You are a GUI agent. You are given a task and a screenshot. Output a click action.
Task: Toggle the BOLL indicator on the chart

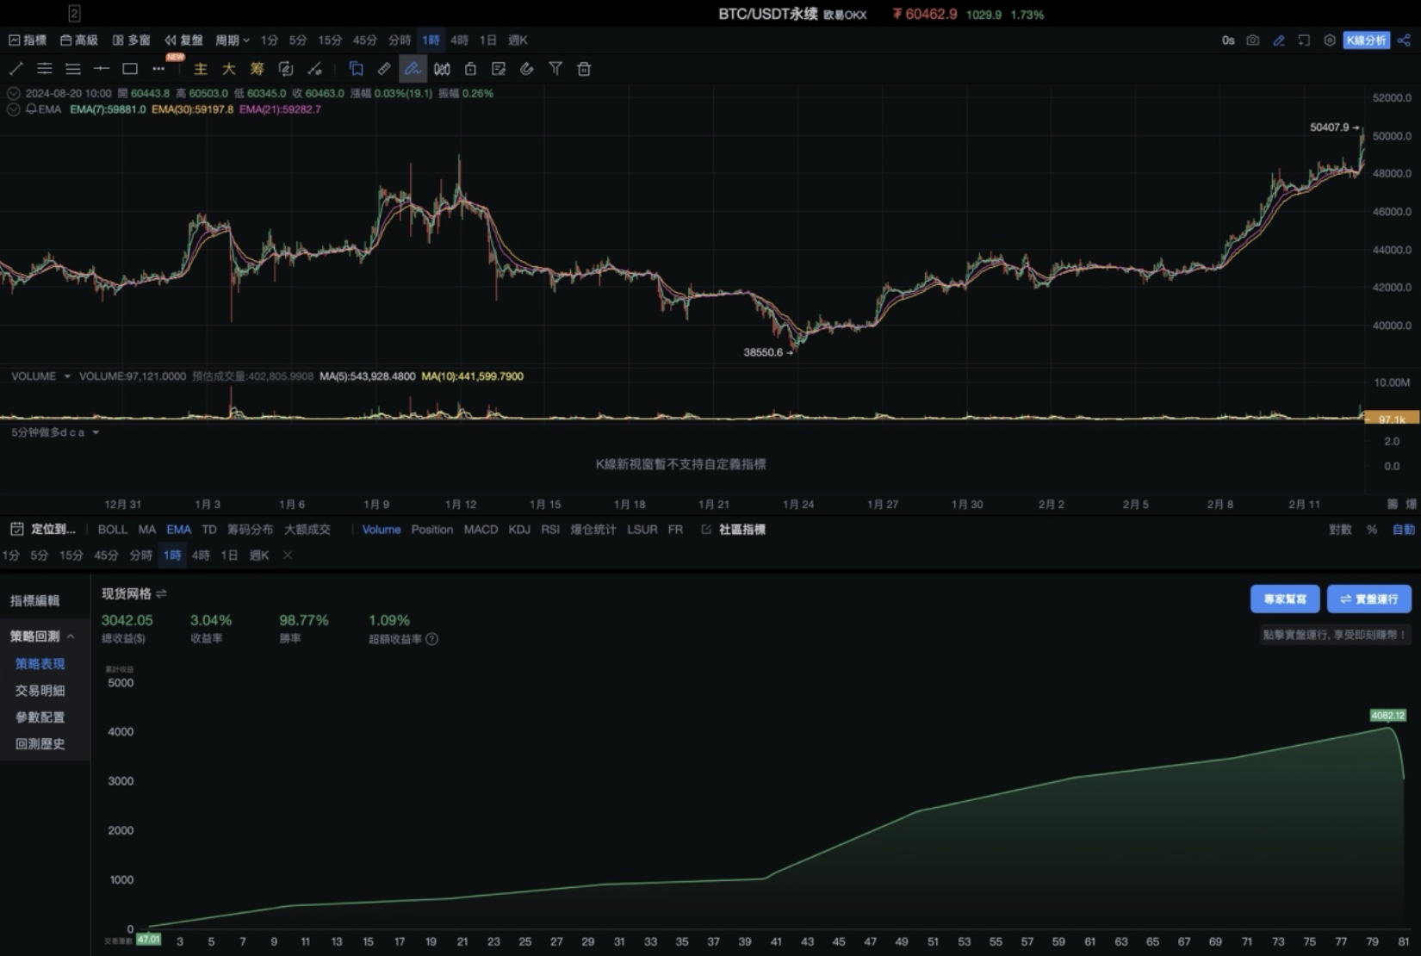point(112,530)
